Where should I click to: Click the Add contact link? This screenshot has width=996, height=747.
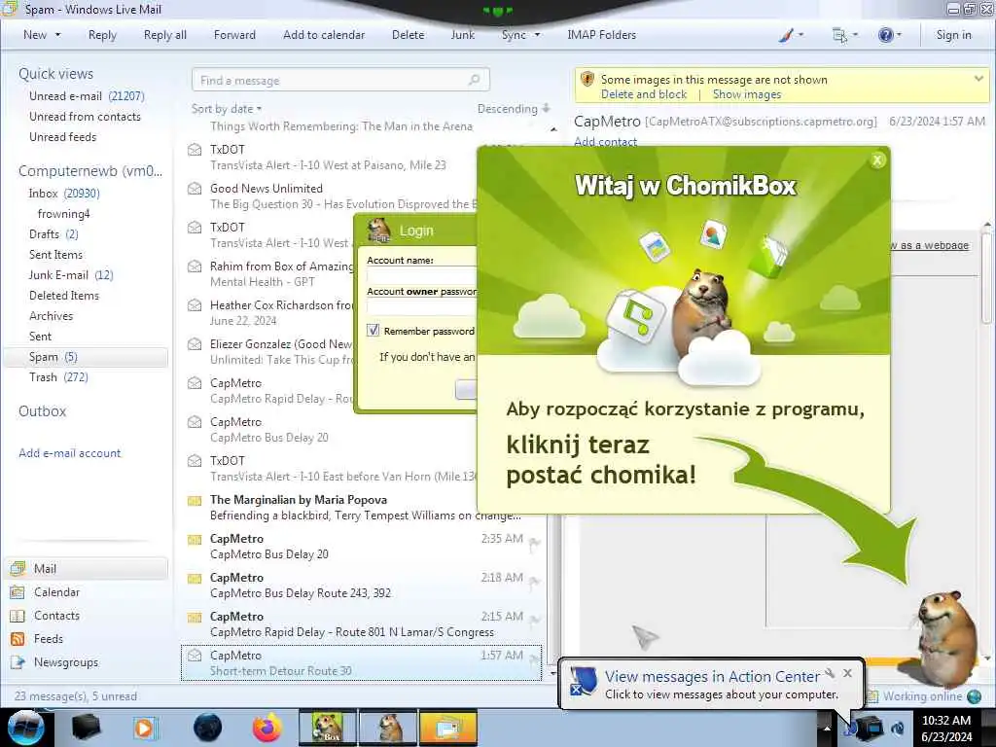(x=605, y=142)
